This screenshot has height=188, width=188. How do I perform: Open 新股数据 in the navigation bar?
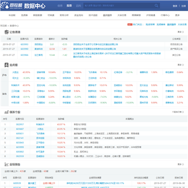(x=38, y=15)
